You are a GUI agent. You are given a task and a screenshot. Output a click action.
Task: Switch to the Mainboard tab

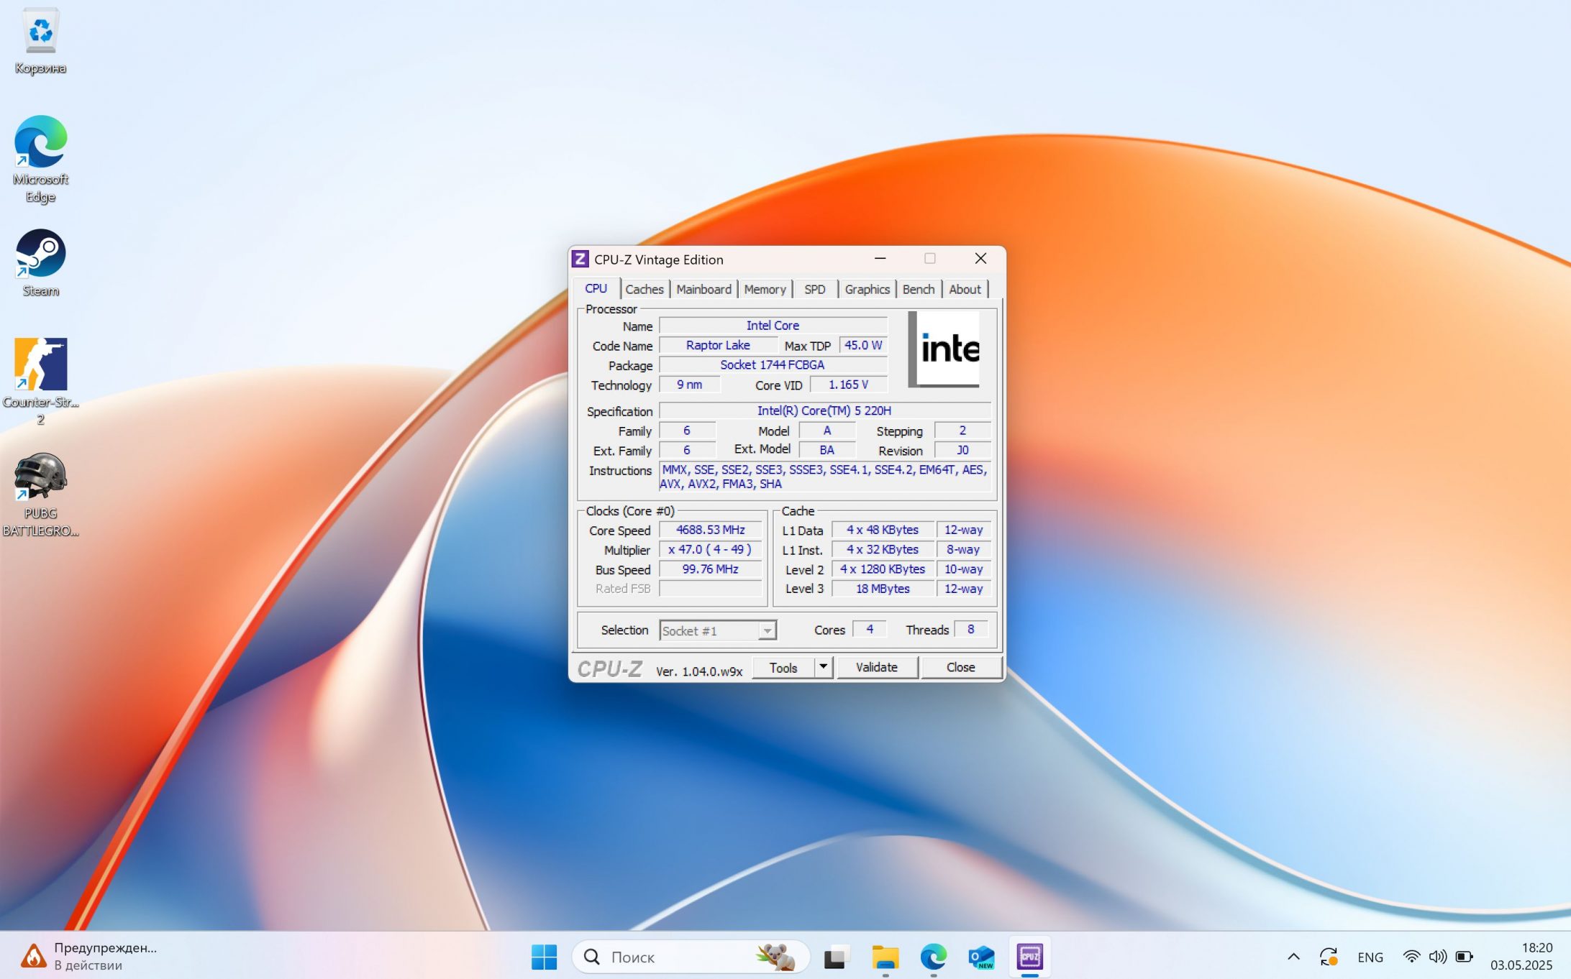coord(703,289)
